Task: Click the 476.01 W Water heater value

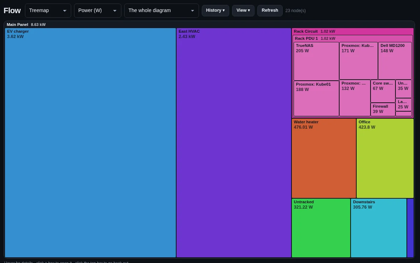Action: [x=303, y=127]
